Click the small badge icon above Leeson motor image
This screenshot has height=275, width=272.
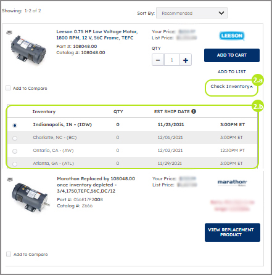pyautogui.click(x=9, y=32)
